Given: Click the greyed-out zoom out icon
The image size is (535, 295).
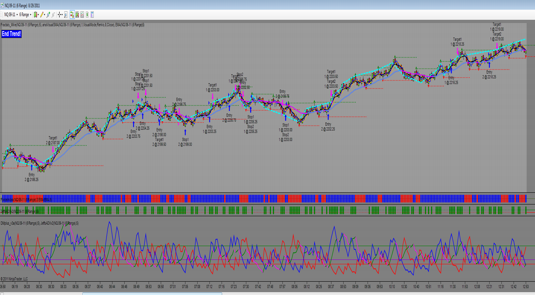Looking at the screenshot, I should coord(53,15).
